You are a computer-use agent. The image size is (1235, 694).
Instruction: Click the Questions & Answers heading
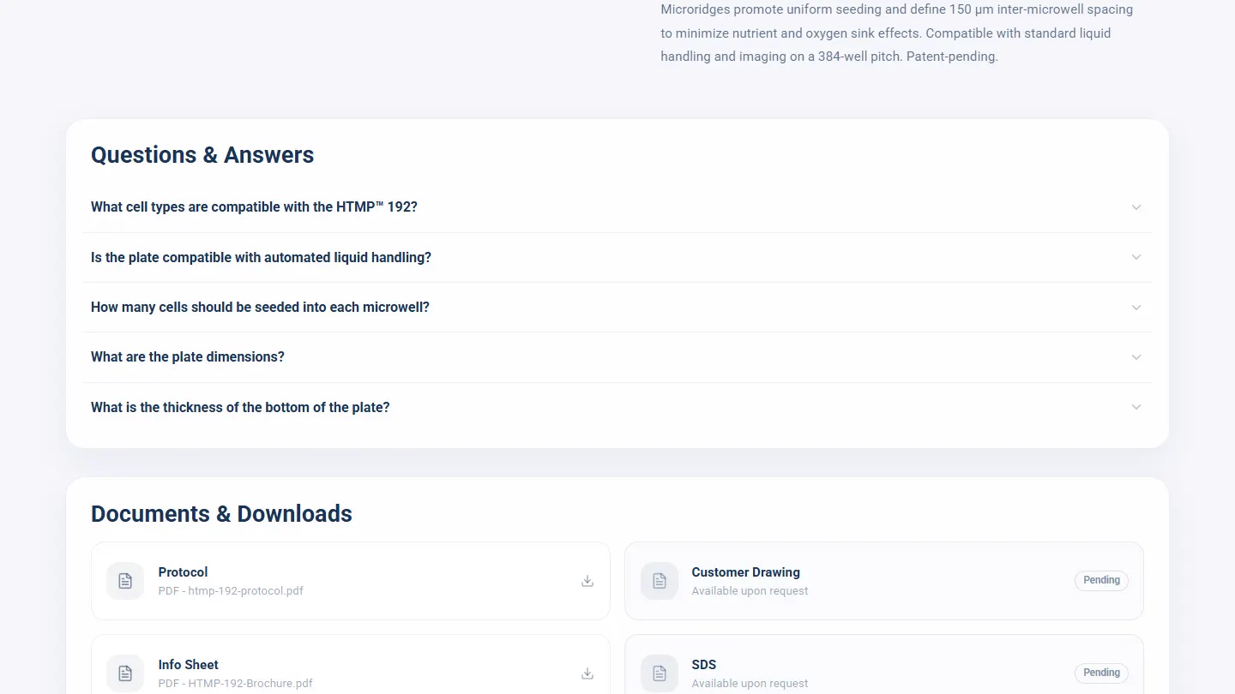[202, 155]
